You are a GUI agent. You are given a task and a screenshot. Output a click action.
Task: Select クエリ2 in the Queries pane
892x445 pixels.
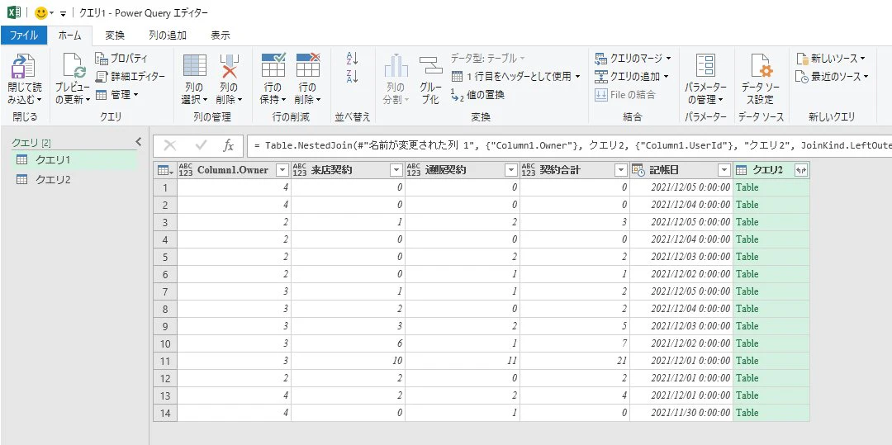click(x=74, y=179)
